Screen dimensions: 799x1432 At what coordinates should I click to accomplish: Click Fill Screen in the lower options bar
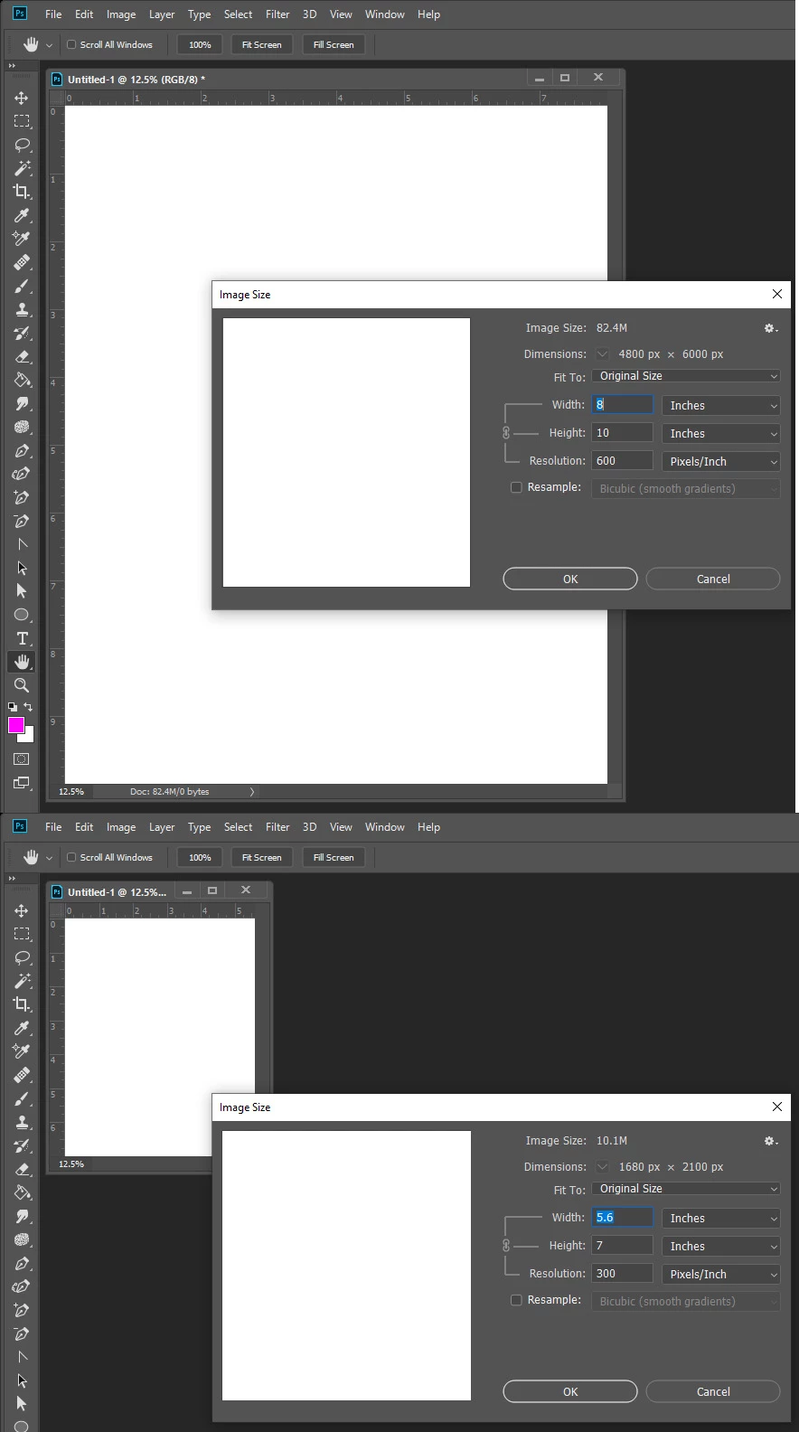(334, 857)
